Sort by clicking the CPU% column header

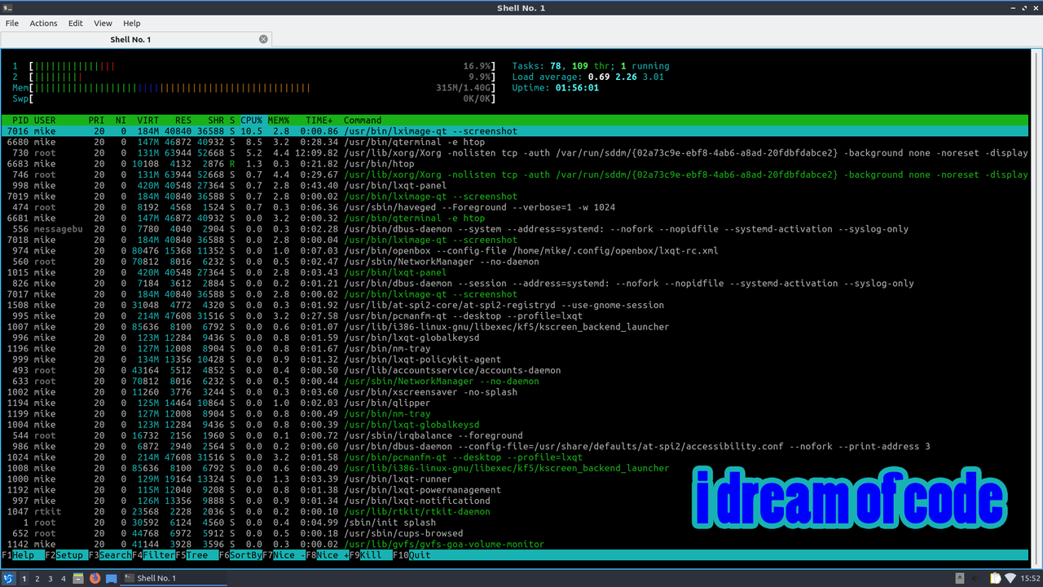pos(252,120)
